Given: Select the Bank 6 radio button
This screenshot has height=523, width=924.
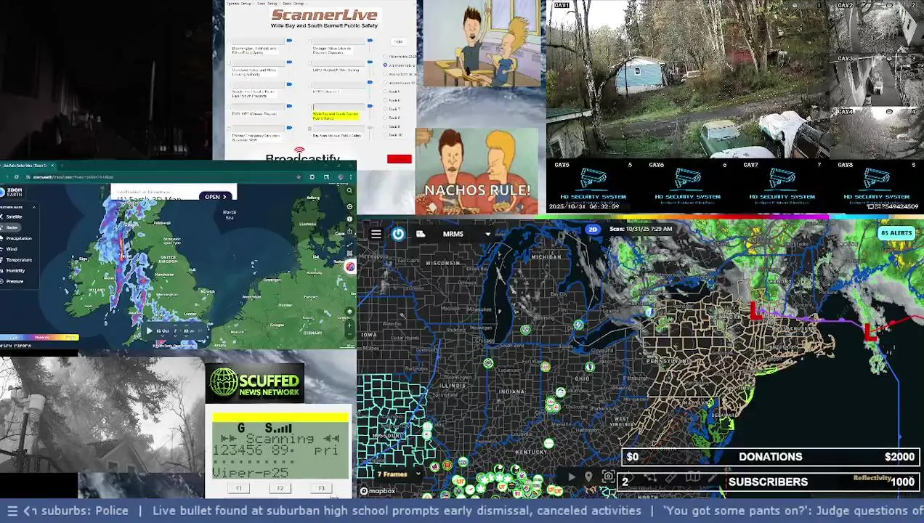Looking at the screenshot, I should click(x=385, y=100).
